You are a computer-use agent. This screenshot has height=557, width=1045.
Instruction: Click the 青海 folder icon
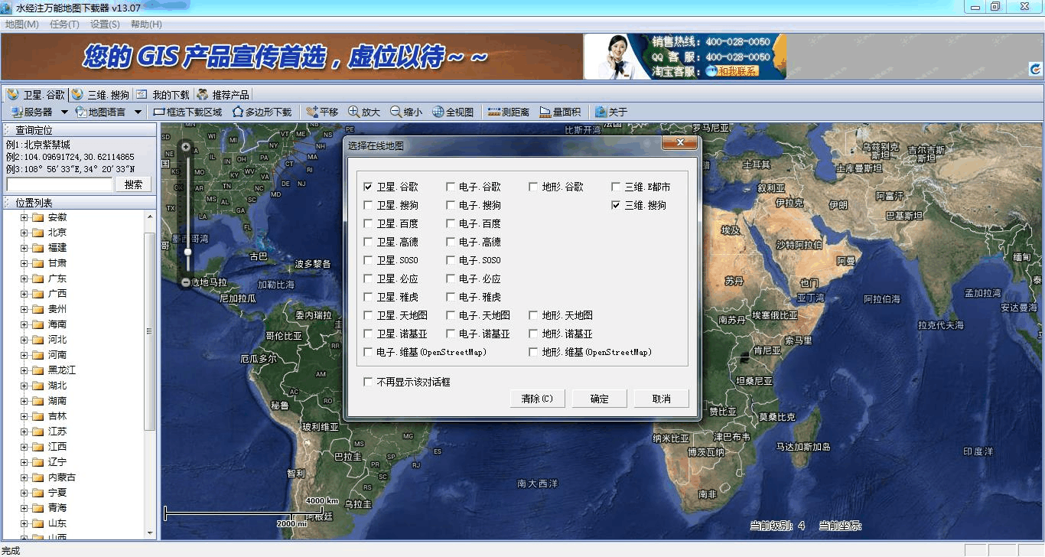(37, 508)
